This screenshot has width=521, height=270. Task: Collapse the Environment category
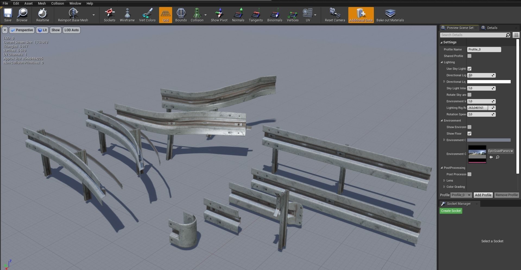[x=442, y=120]
